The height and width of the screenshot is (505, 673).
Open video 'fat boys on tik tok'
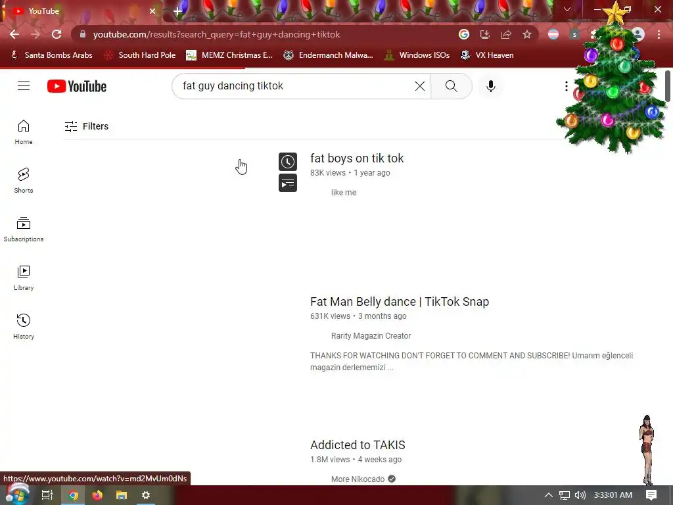[357, 158]
